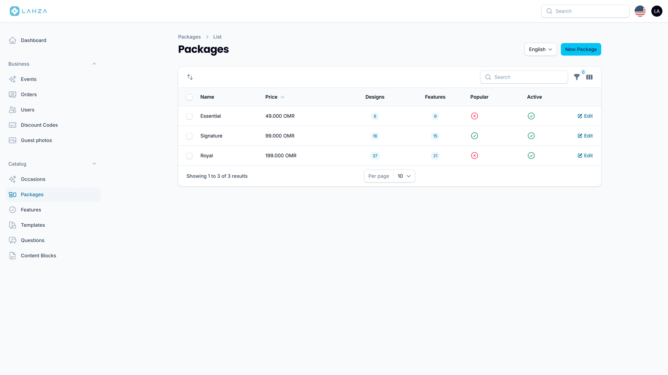This screenshot has height=375, width=668.
Task: Click the reorder records arrows icon
Action: coord(190,77)
